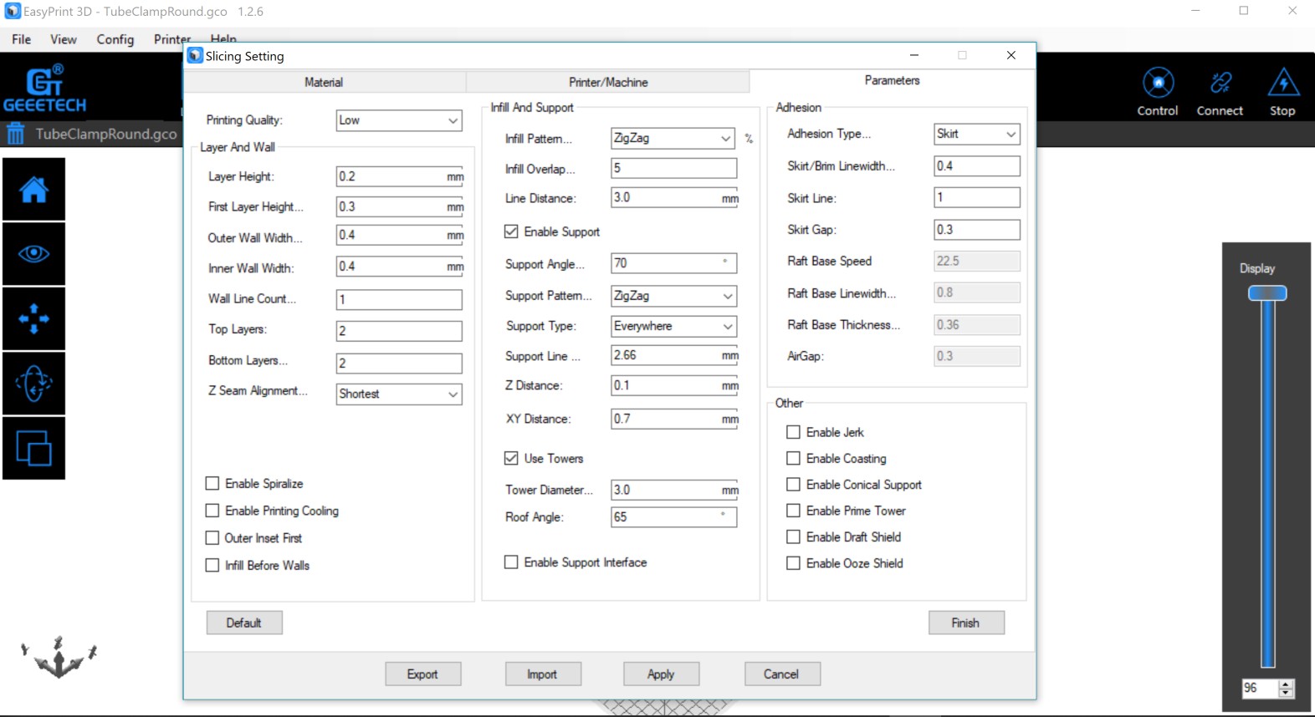Open the Control panel icon

(x=1158, y=91)
